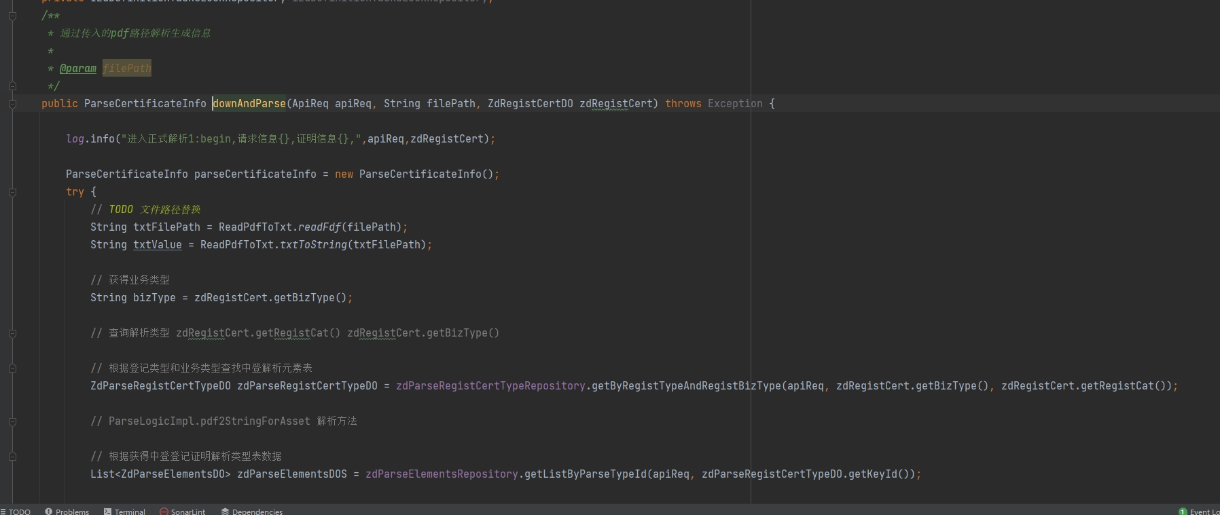Click the Exception type in the throws clause
Screen dimensions: 1220x515
pos(735,103)
